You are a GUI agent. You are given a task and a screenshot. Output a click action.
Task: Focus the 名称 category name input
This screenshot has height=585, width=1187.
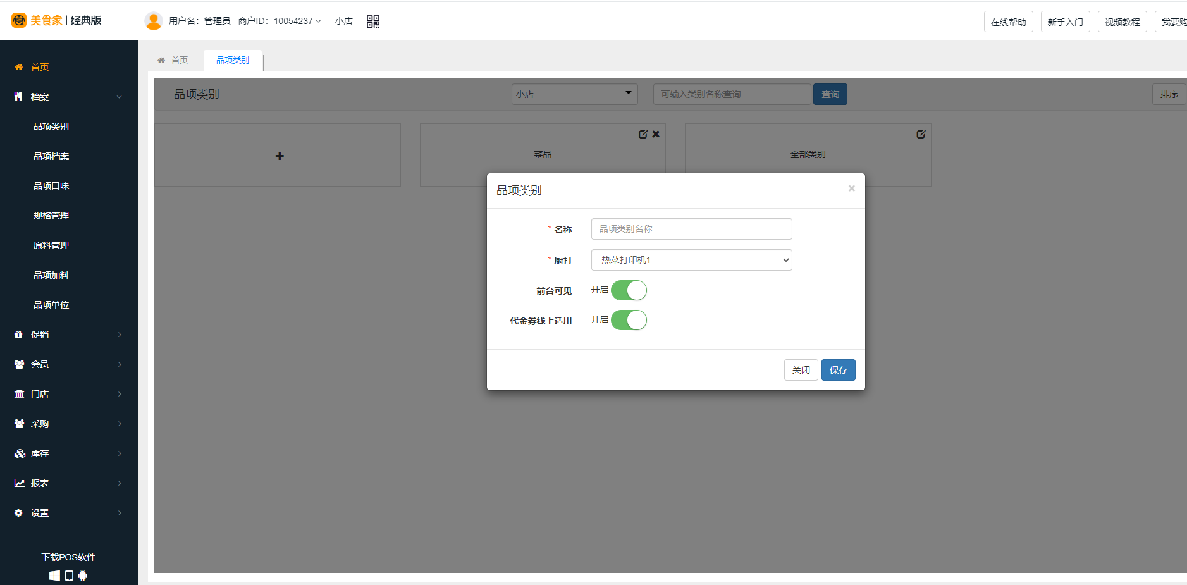(692, 229)
